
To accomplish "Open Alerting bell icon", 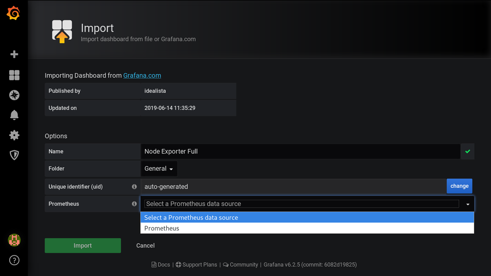I will click(14, 115).
